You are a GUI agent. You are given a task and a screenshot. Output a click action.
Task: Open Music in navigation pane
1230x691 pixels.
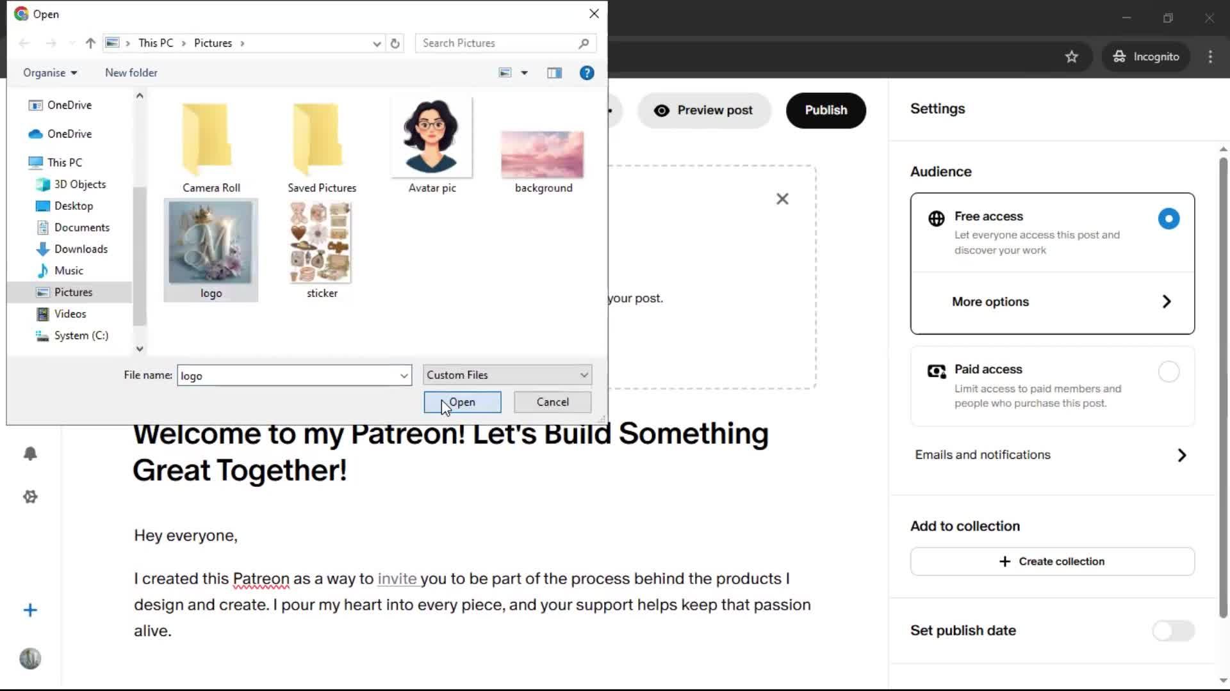pyautogui.click(x=60, y=271)
